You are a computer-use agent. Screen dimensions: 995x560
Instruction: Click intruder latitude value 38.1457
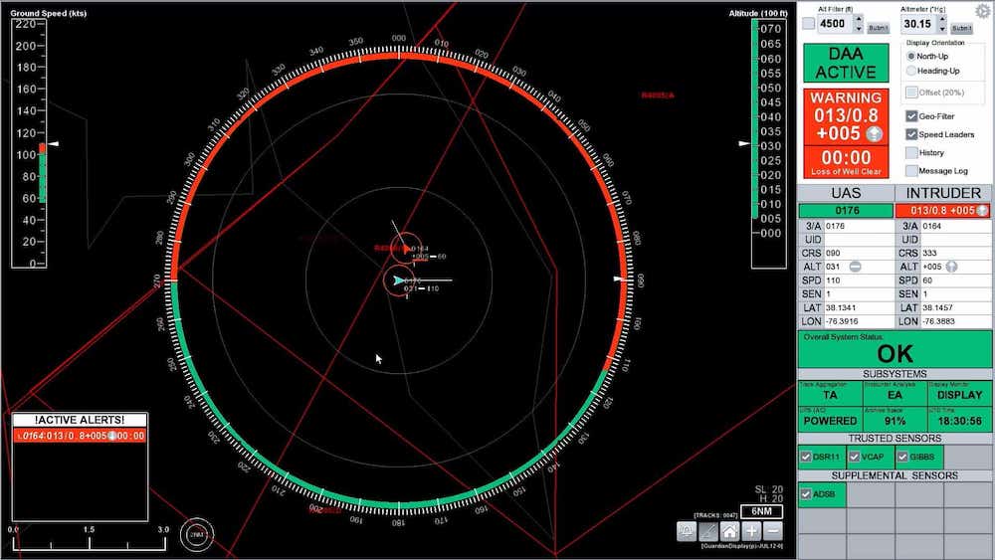coord(938,307)
